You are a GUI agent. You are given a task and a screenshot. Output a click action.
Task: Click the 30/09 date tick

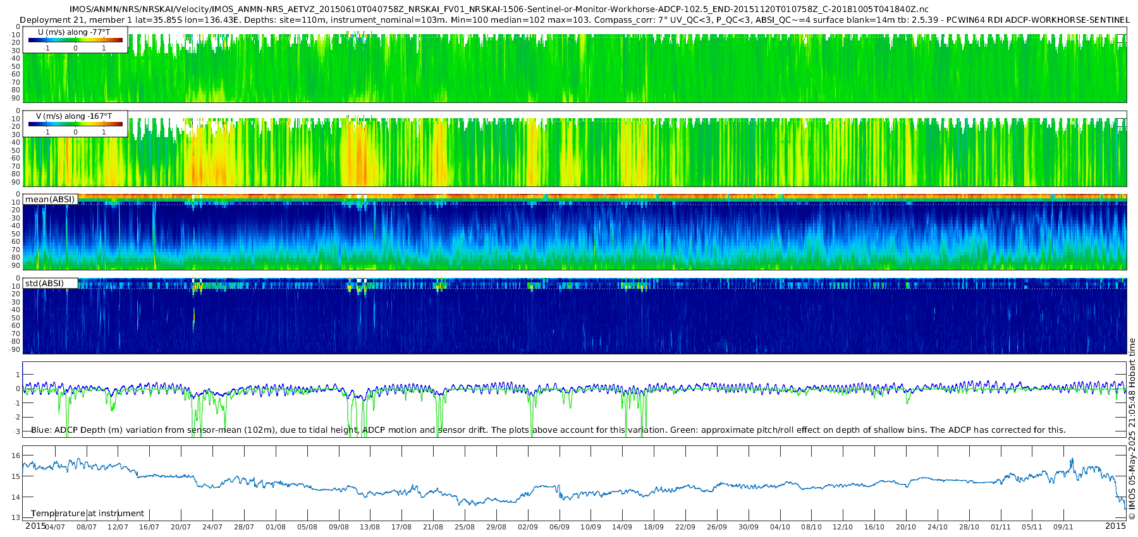749,527
